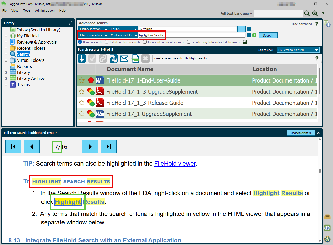
Task: Disable the Boolean search checkbox
Action: point(80,42)
